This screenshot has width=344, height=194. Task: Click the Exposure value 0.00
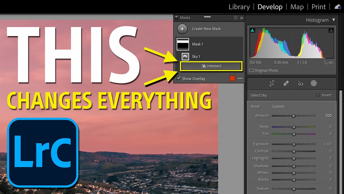pyautogui.click(x=328, y=144)
